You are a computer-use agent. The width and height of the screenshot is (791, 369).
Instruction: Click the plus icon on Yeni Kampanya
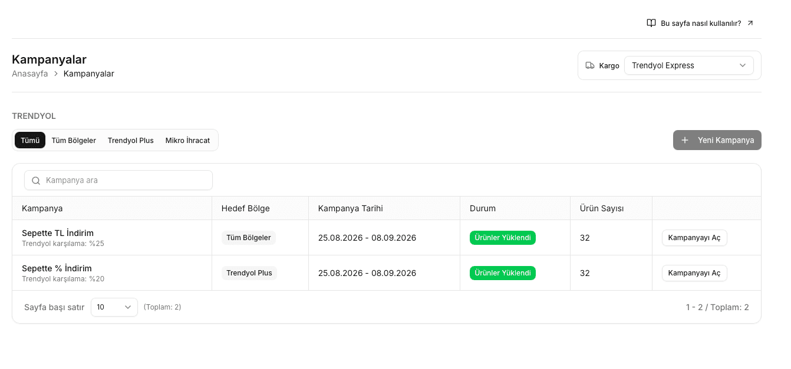click(685, 140)
